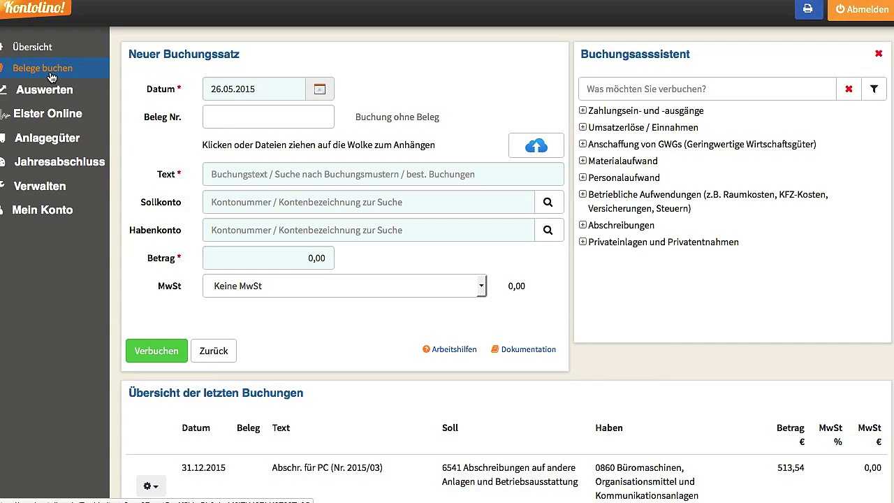Image resolution: width=894 pixels, height=503 pixels.
Task: Click the Habenkonto search magnifier icon
Action: pyautogui.click(x=548, y=230)
